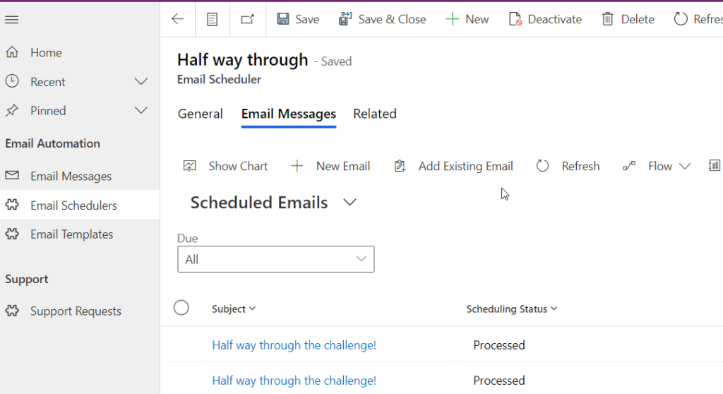The image size is (723, 394).
Task: Sort by the Subject column header
Action: click(233, 309)
